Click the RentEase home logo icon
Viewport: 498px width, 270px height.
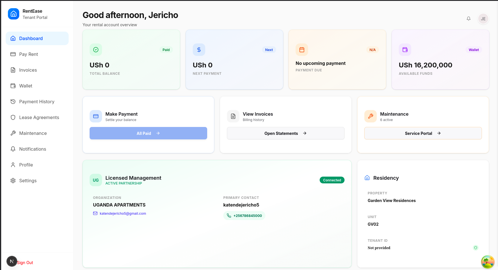tap(14, 14)
